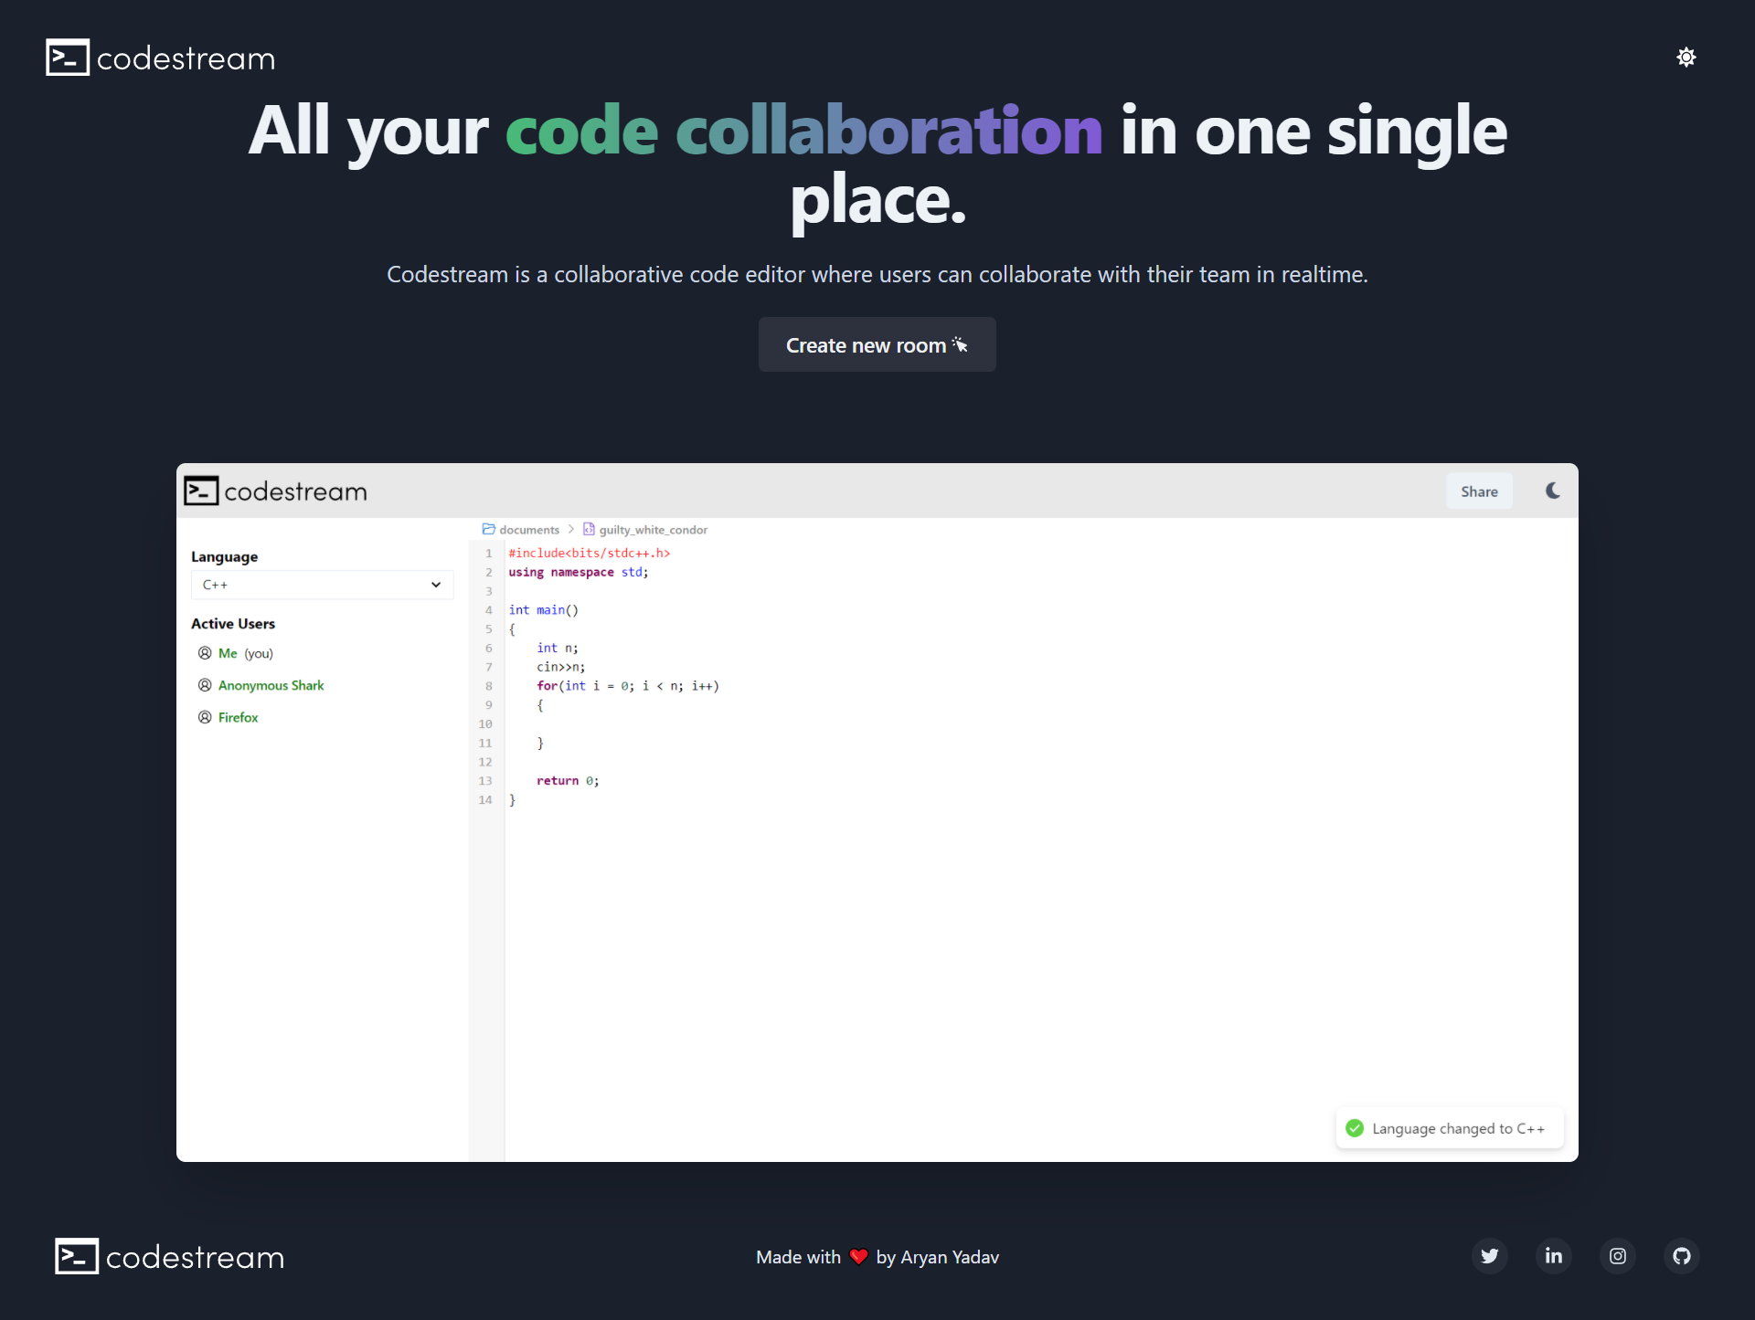Click the moon icon in the preview header
The height and width of the screenshot is (1320, 1755).
pyautogui.click(x=1552, y=491)
